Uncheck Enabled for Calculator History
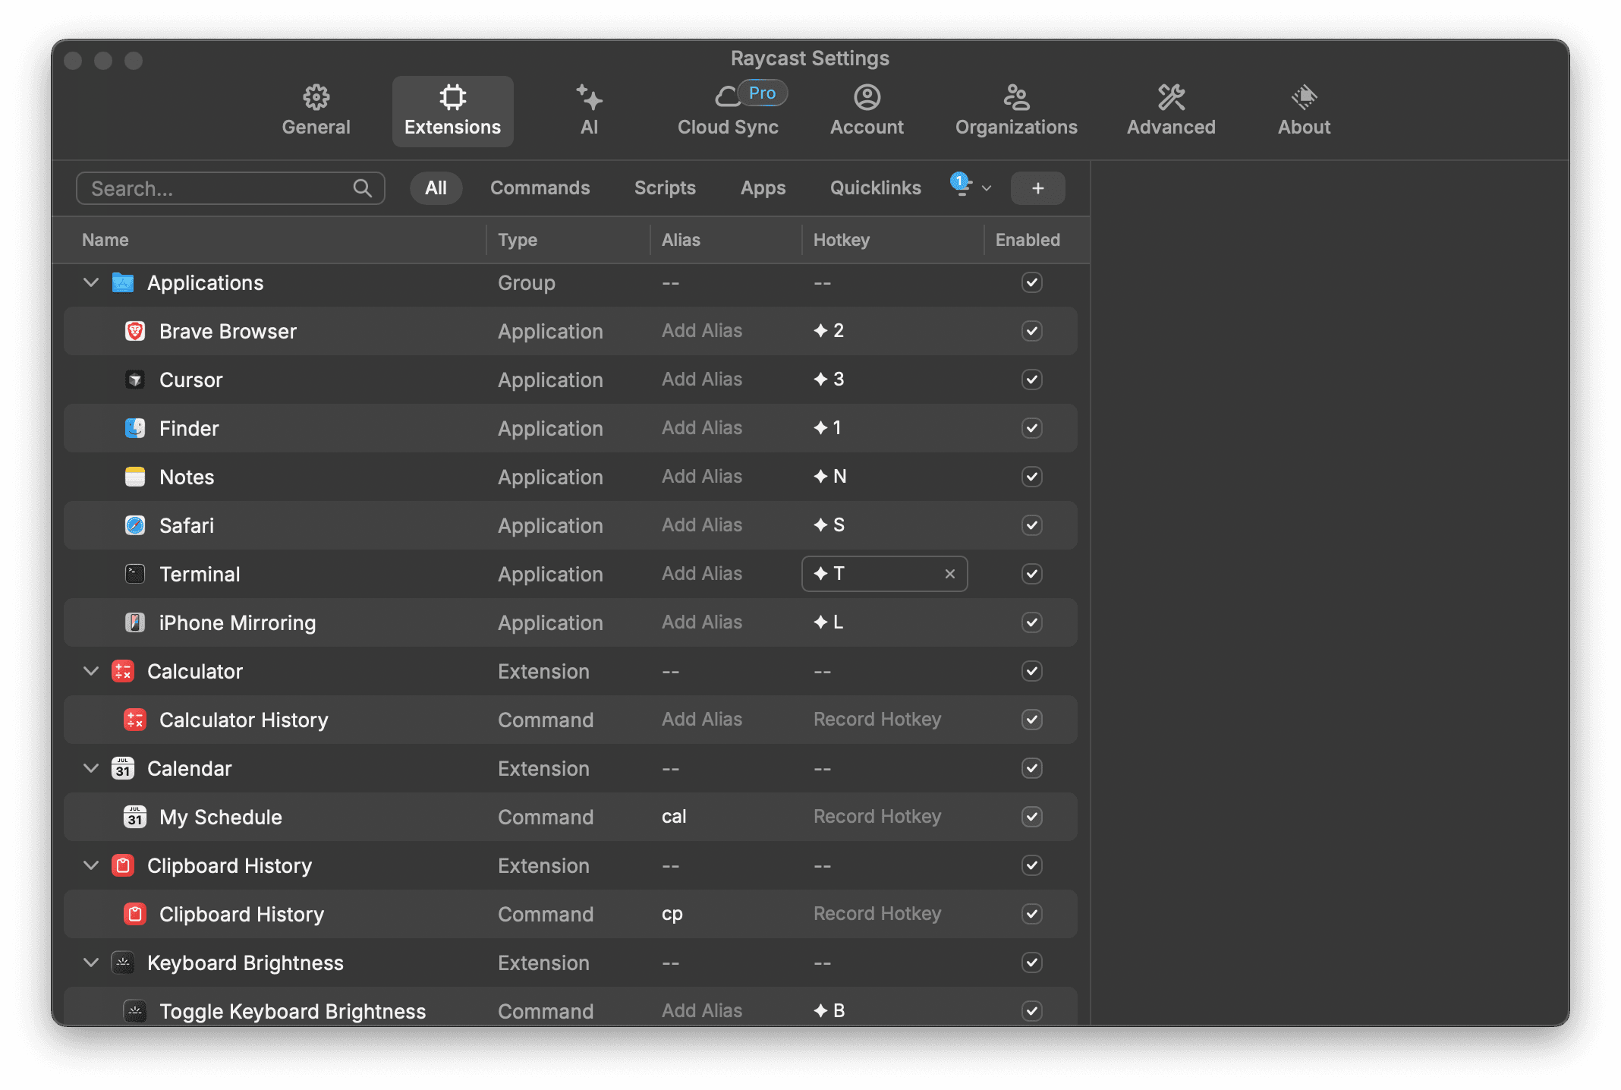Image resolution: width=1621 pixels, height=1090 pixels. tap(1032, 720)
